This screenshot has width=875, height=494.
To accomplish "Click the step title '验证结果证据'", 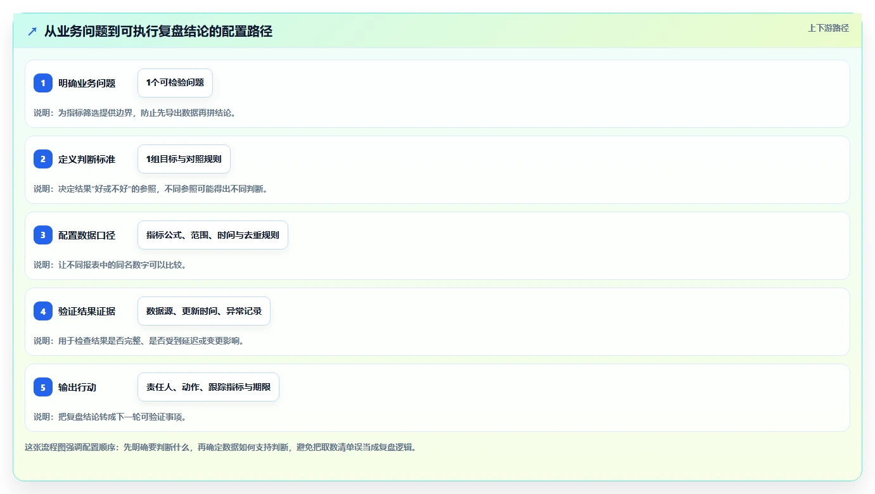I will point(87,311).
